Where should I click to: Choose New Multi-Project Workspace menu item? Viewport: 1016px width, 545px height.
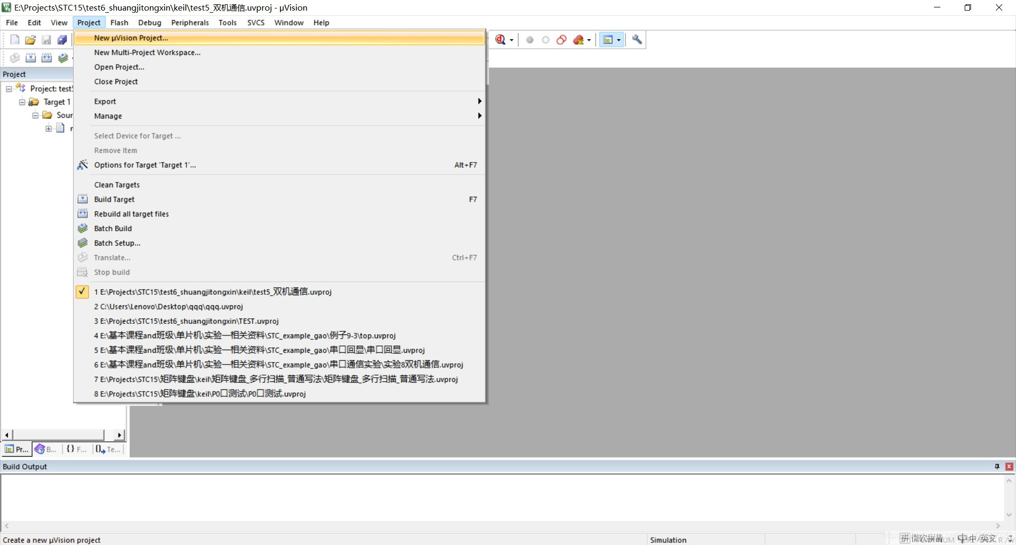pos(279,52)
